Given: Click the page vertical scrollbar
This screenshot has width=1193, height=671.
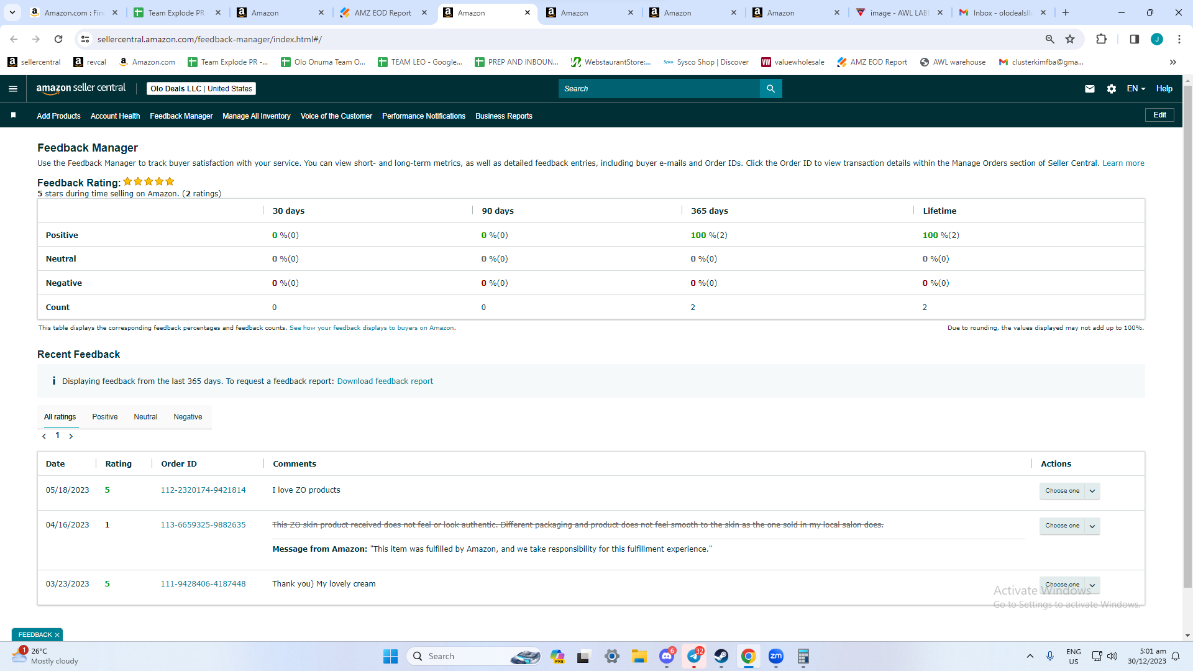Looking at the screenshot, I should click(x=1187, y=335).
